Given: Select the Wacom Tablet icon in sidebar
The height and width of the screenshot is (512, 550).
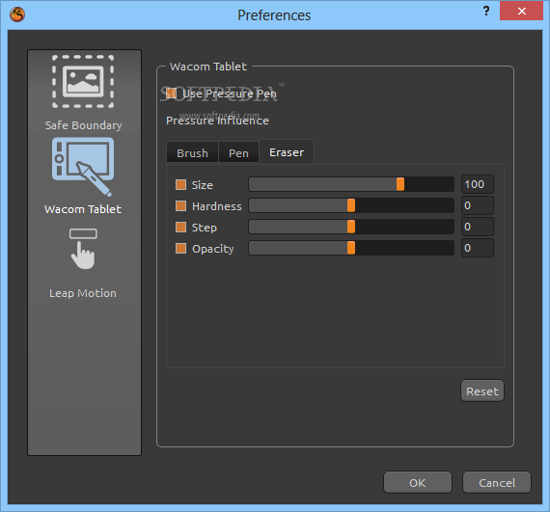Looking at the screenshot, I should click(x=83, y=167).
